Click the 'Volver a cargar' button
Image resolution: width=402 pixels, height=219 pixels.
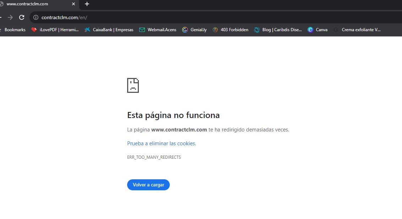tap(148, 185)
